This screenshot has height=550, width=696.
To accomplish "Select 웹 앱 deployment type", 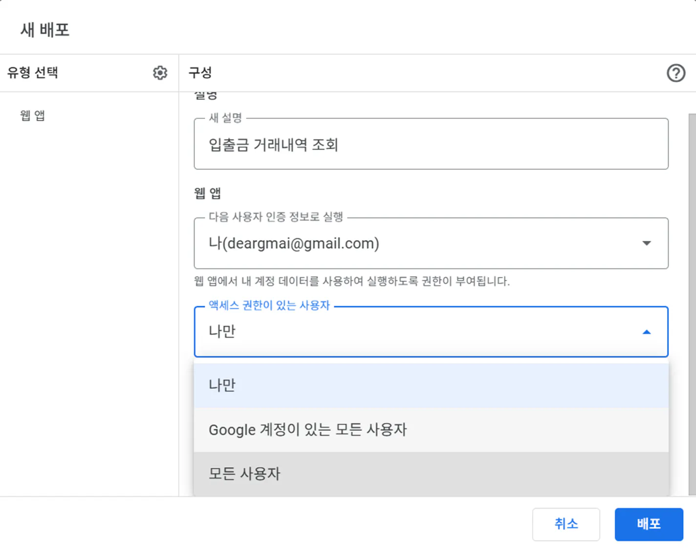I will tap(32, 115).
